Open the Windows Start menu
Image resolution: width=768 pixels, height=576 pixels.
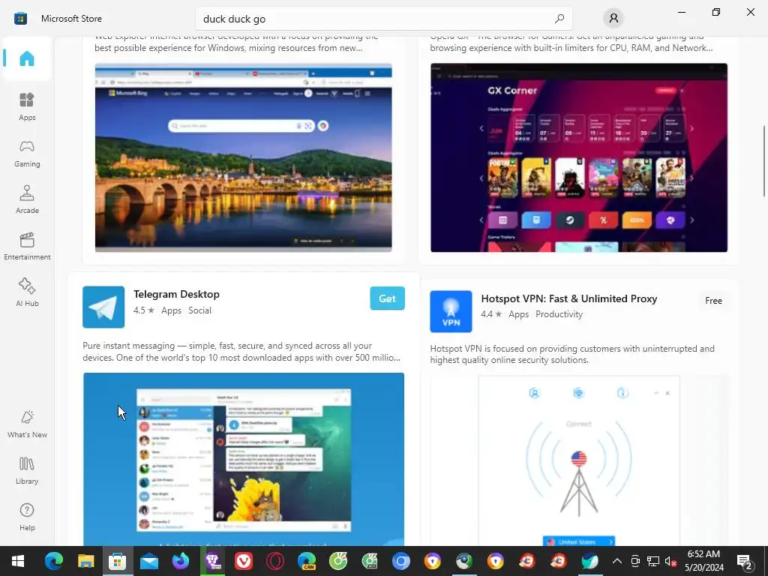click(x=18, y=561)
